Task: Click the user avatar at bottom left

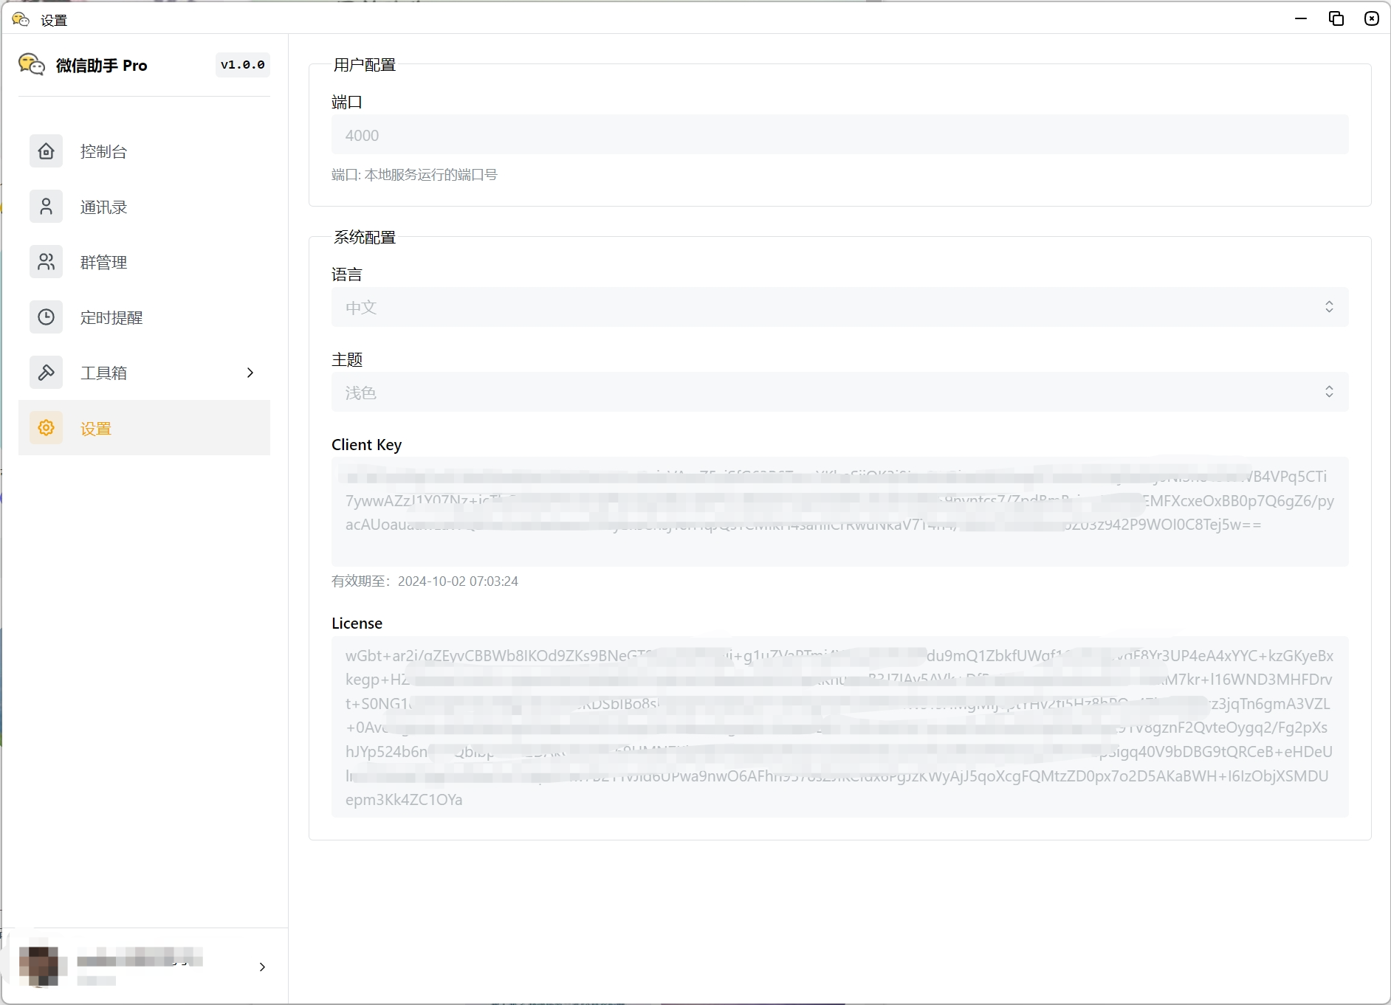Action: click(38, 966)
